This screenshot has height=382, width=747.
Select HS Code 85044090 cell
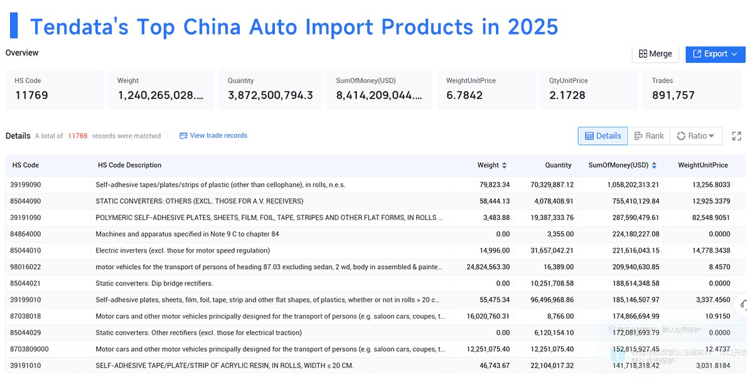pos(25,201)
